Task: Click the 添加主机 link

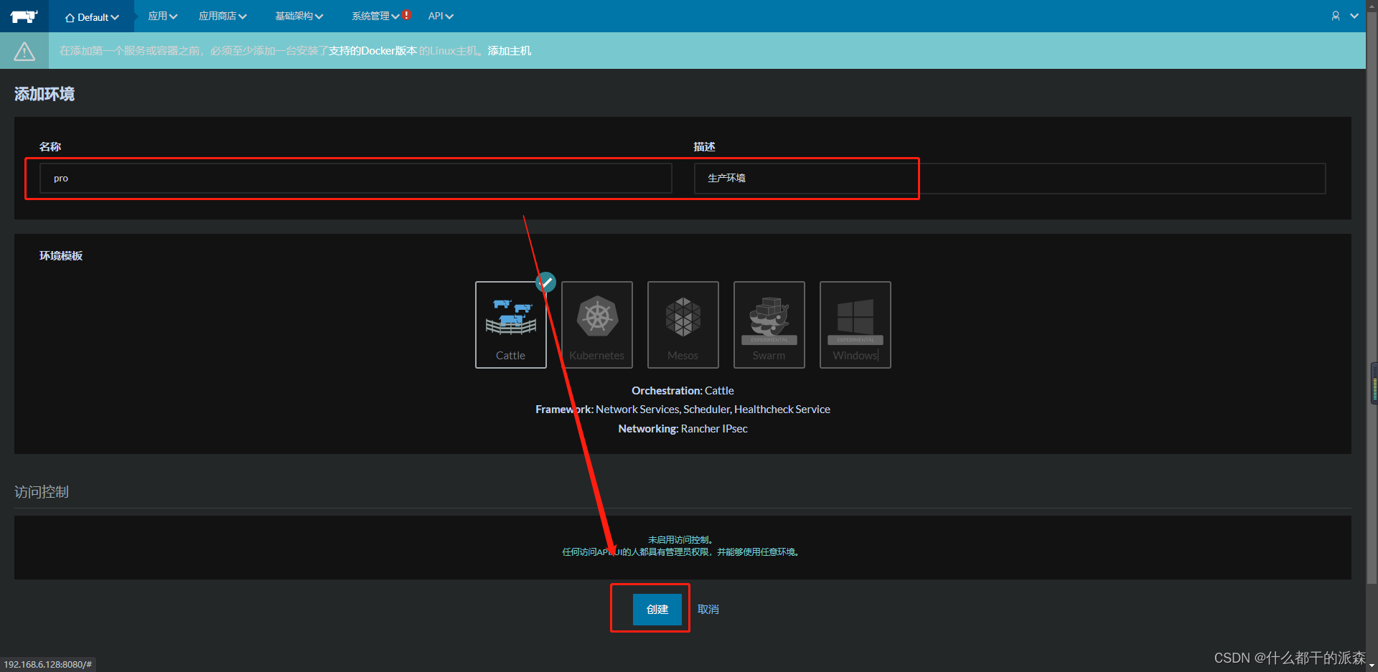Action: point(510,51)
